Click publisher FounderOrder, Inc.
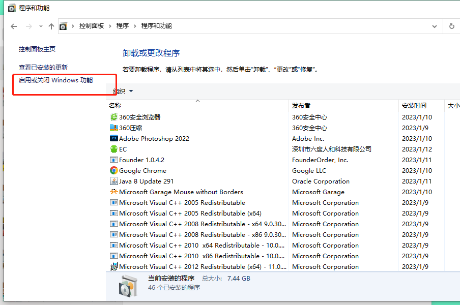Viewport: 460px width, 305px height. pyautogui.click(x=320, y=160)
